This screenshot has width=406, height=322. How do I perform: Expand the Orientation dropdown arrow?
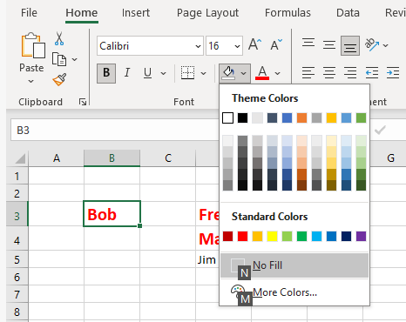click(x=386, y=45)
